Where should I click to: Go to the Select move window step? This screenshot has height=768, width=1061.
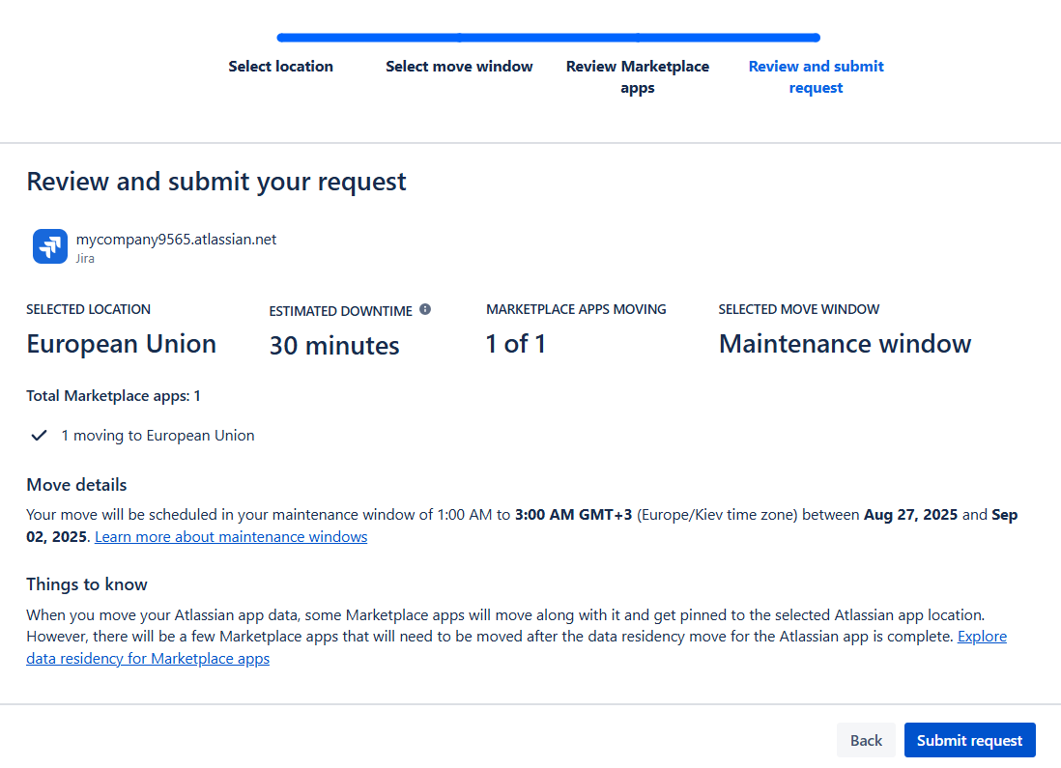tap(459, 67)
